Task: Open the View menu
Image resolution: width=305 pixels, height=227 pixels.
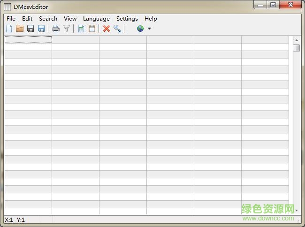Action: tap(70, 19)
